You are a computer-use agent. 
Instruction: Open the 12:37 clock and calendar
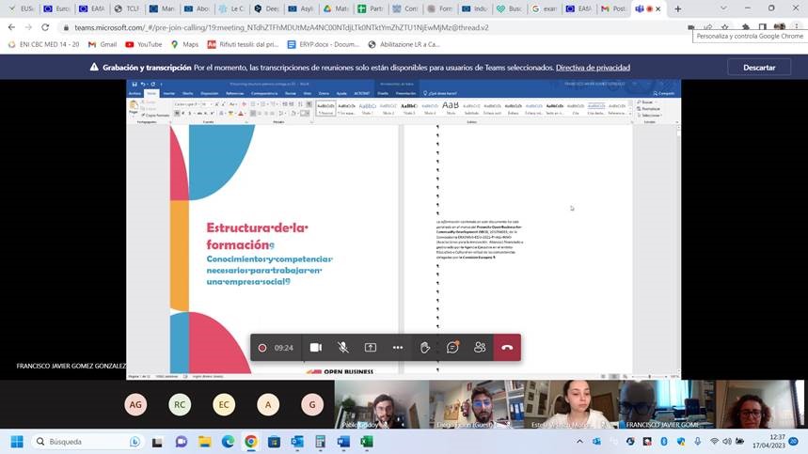click(768, 441)
